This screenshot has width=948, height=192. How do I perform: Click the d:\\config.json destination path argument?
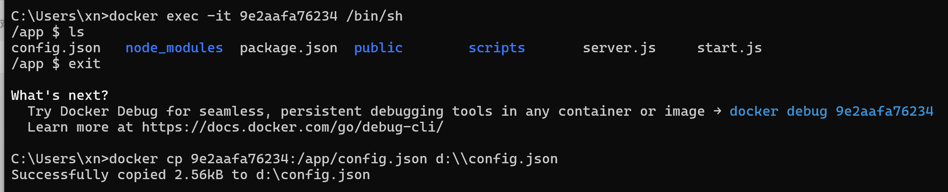pos(496,159)
